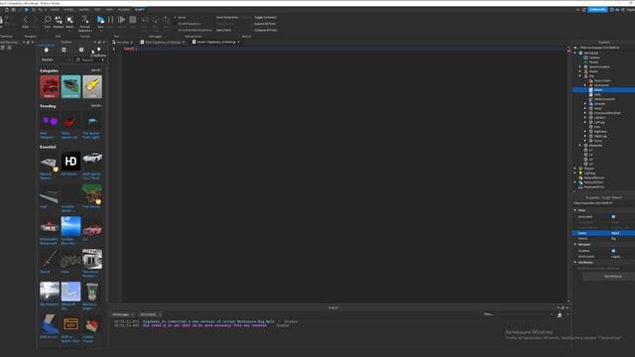Click the Pause test icon
Viewport: 635px width, 357px height.
(x=110, y=20)
